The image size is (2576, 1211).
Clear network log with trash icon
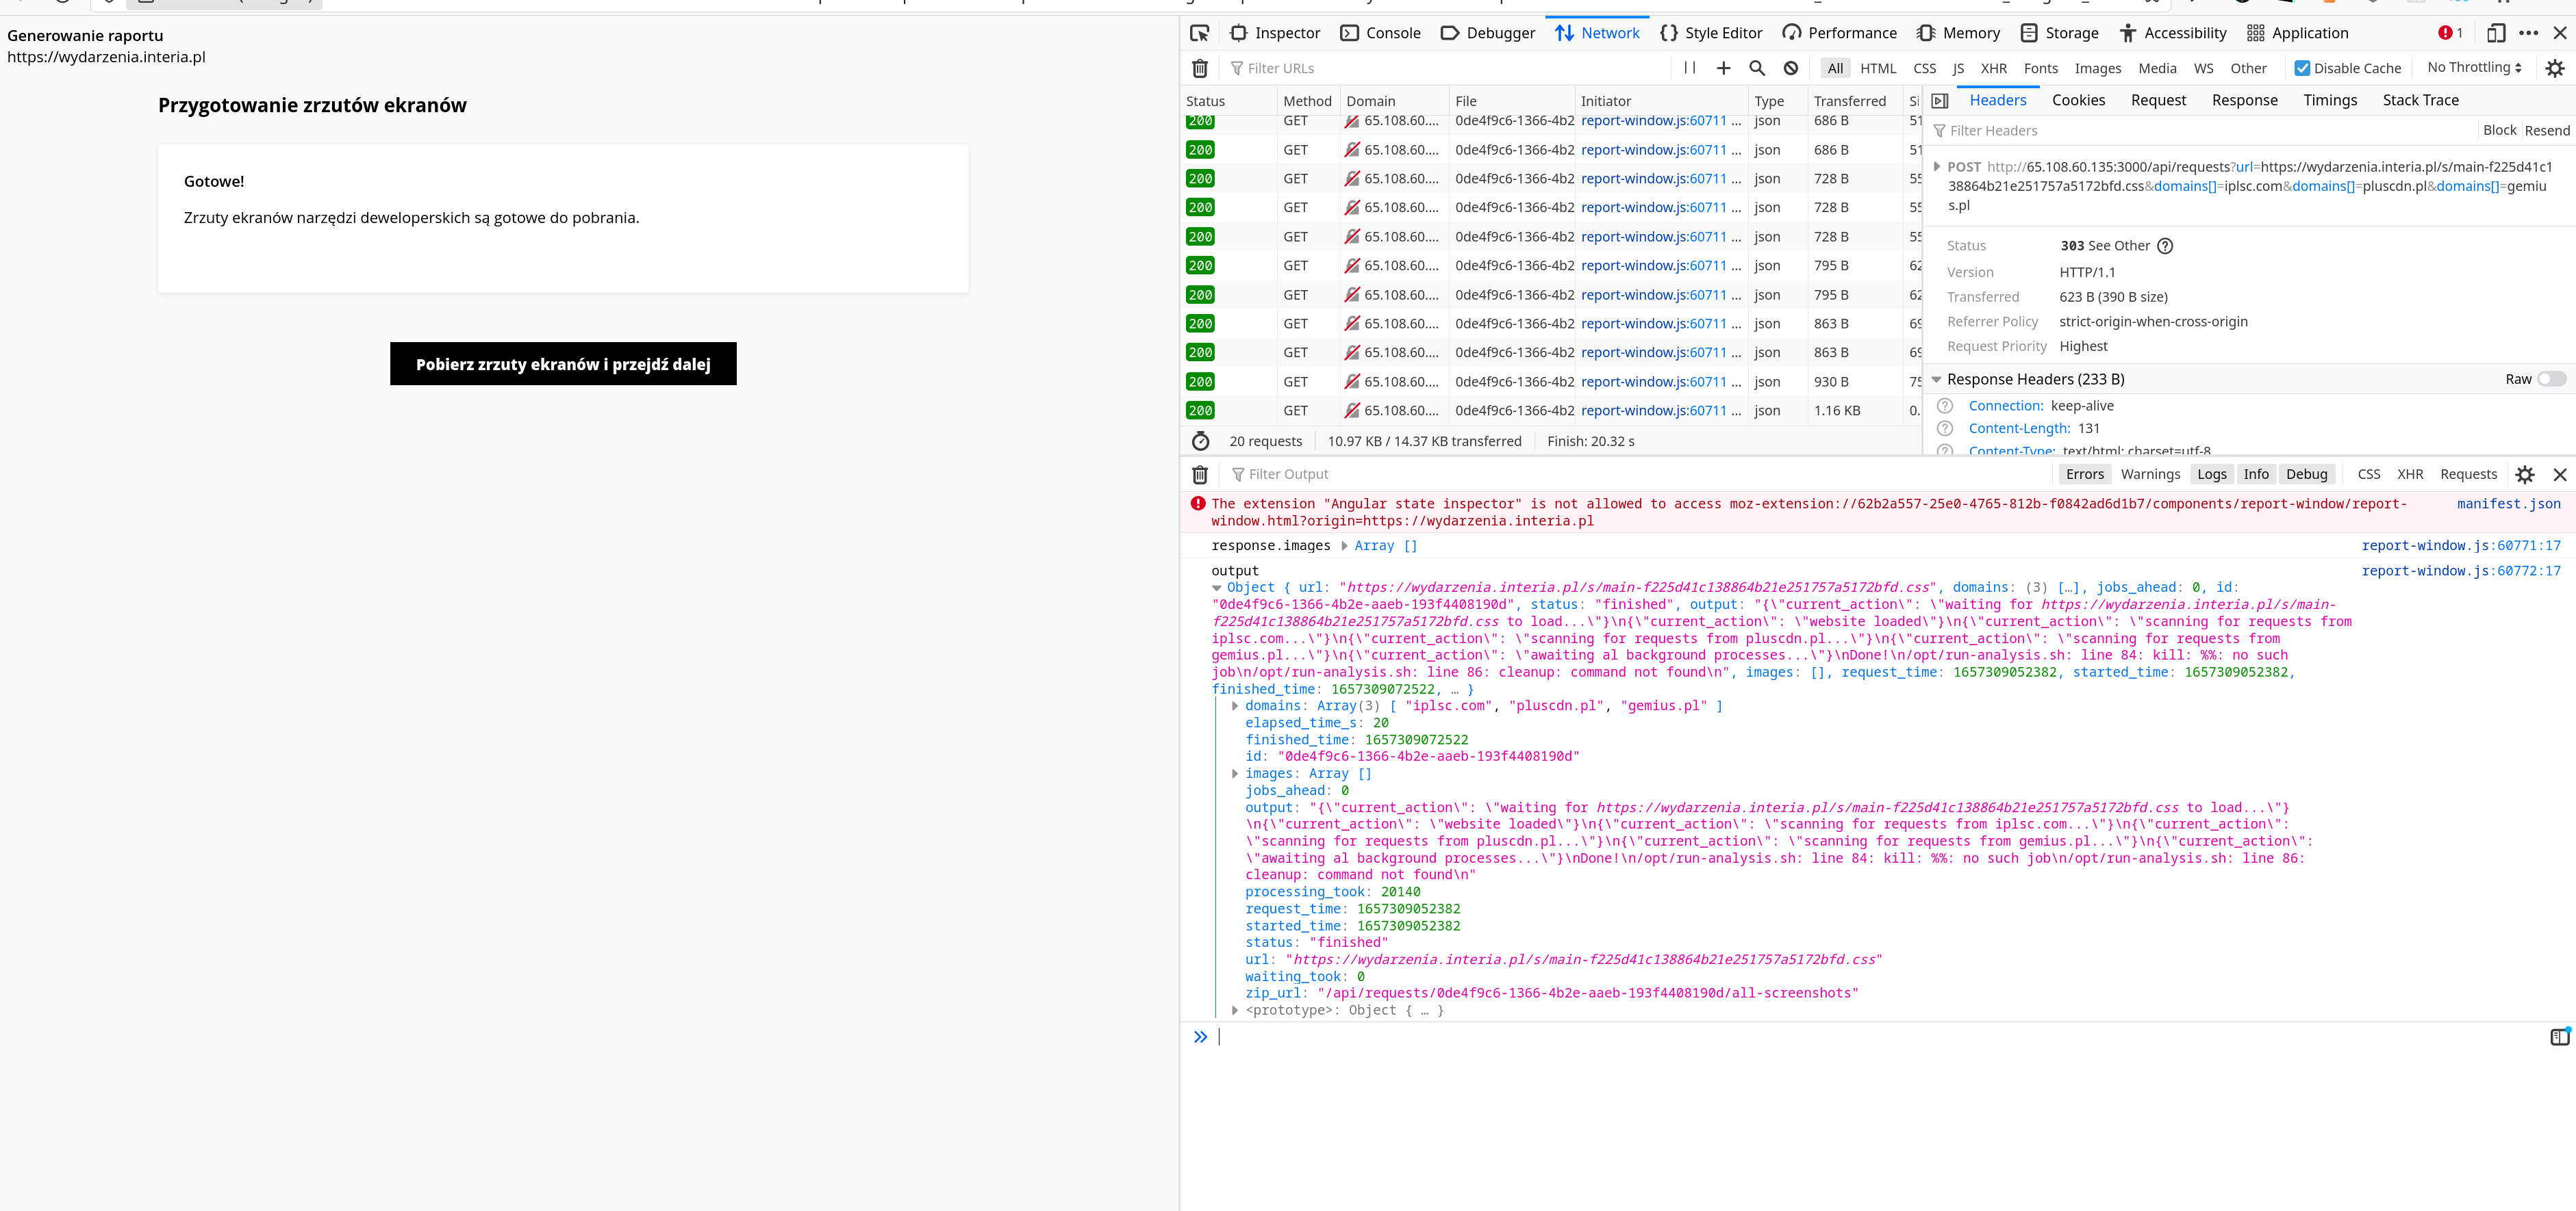[1199, 68]
